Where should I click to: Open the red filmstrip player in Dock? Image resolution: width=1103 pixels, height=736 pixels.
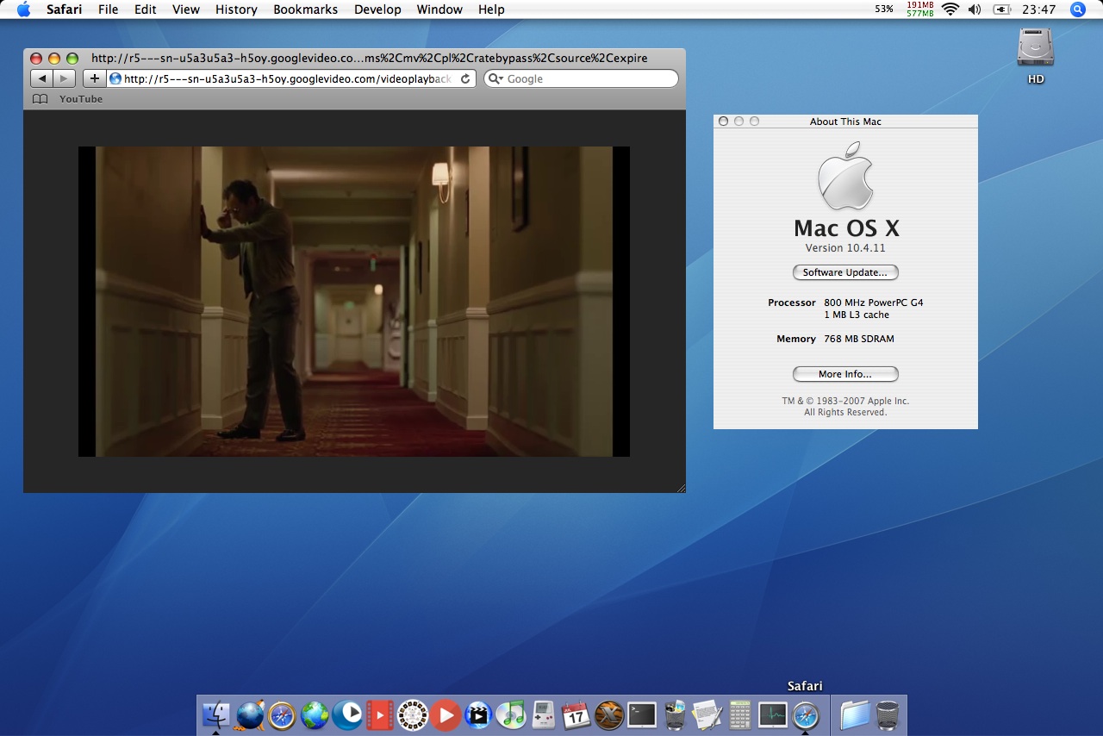point(380,714)
